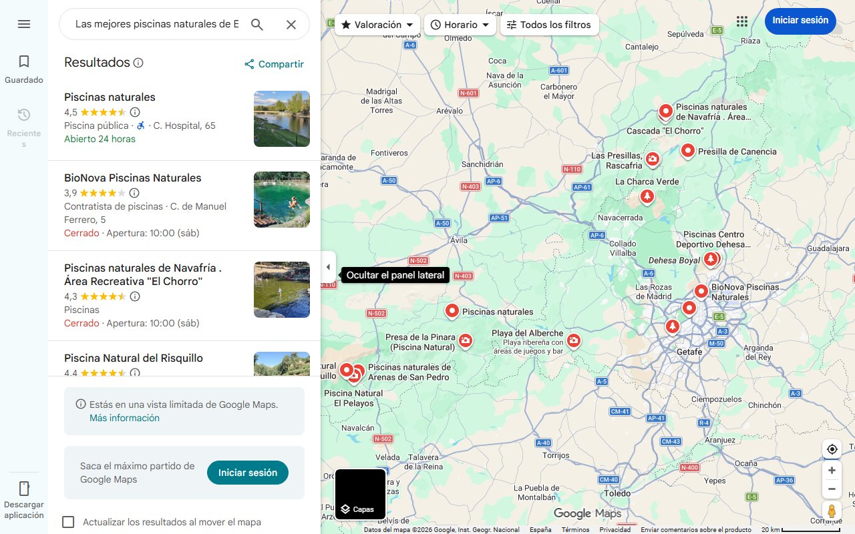Click Iniciar sesión top right button
Image resolution: width=855 pixels, height=534 pixels.
pos(800,21)
